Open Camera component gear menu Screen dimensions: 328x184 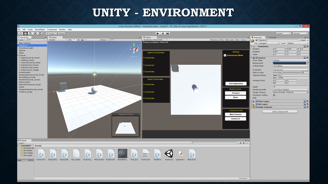pyautogui.click(x=308, y=58)
